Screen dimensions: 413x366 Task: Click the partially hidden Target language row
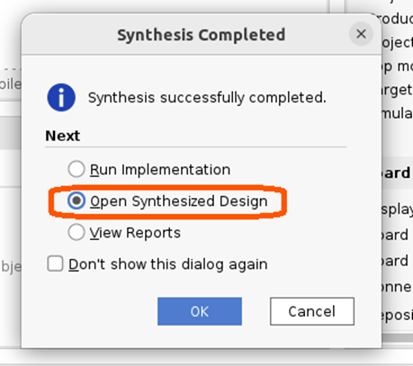click(398, 90)
